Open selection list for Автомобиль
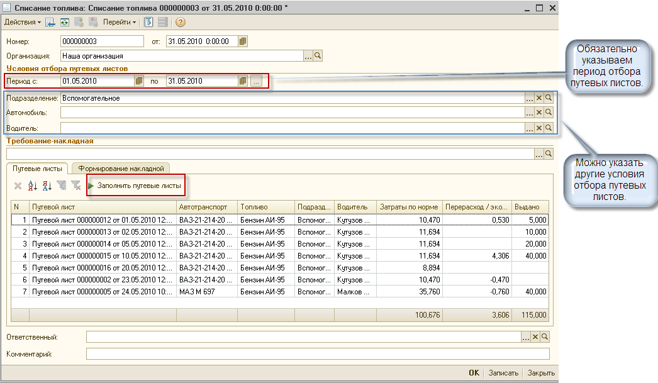This screenshot has height=383, width=658. tap(530, 113)
